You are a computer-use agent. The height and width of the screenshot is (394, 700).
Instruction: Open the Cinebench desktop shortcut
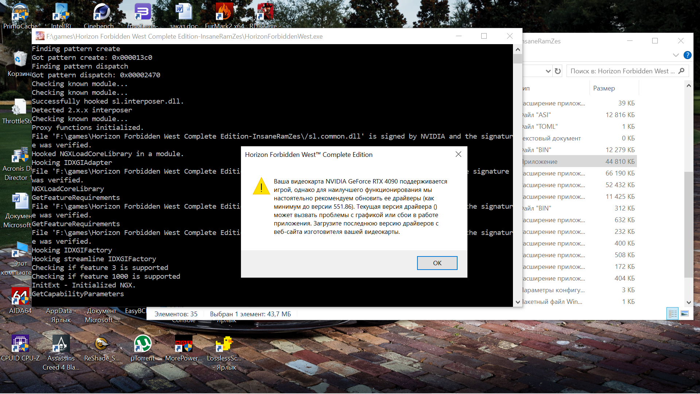point(101,12)
